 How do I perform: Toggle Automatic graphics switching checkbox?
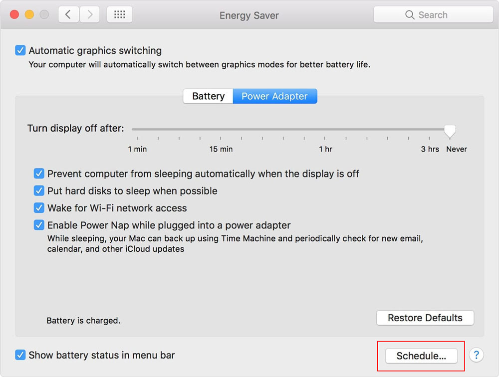tap(20, 50)
